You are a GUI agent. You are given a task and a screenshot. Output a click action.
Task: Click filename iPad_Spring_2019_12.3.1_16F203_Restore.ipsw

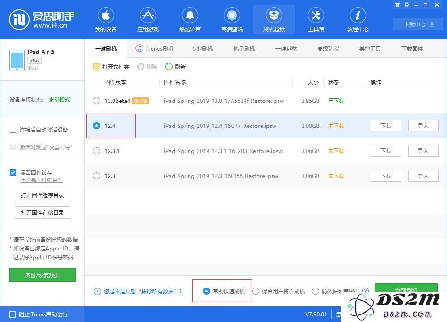tap(223, 151)
